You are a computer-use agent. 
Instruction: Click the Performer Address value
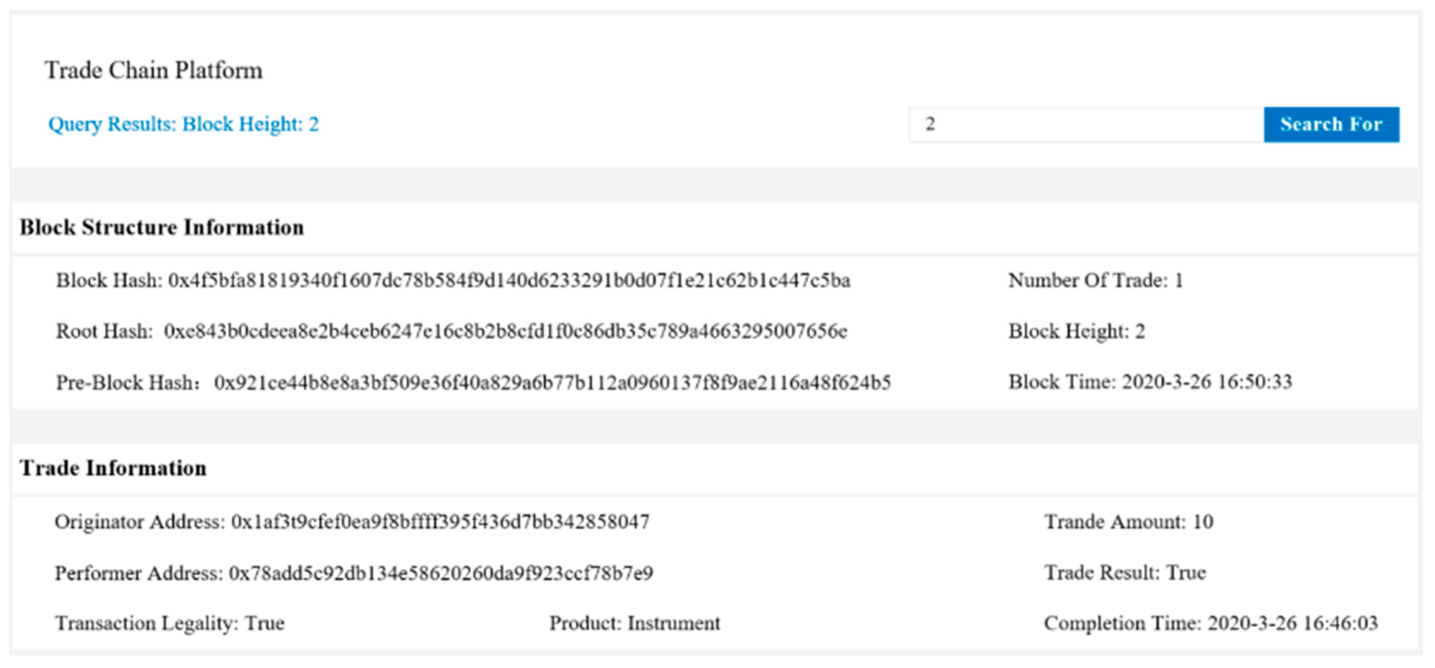441,573
